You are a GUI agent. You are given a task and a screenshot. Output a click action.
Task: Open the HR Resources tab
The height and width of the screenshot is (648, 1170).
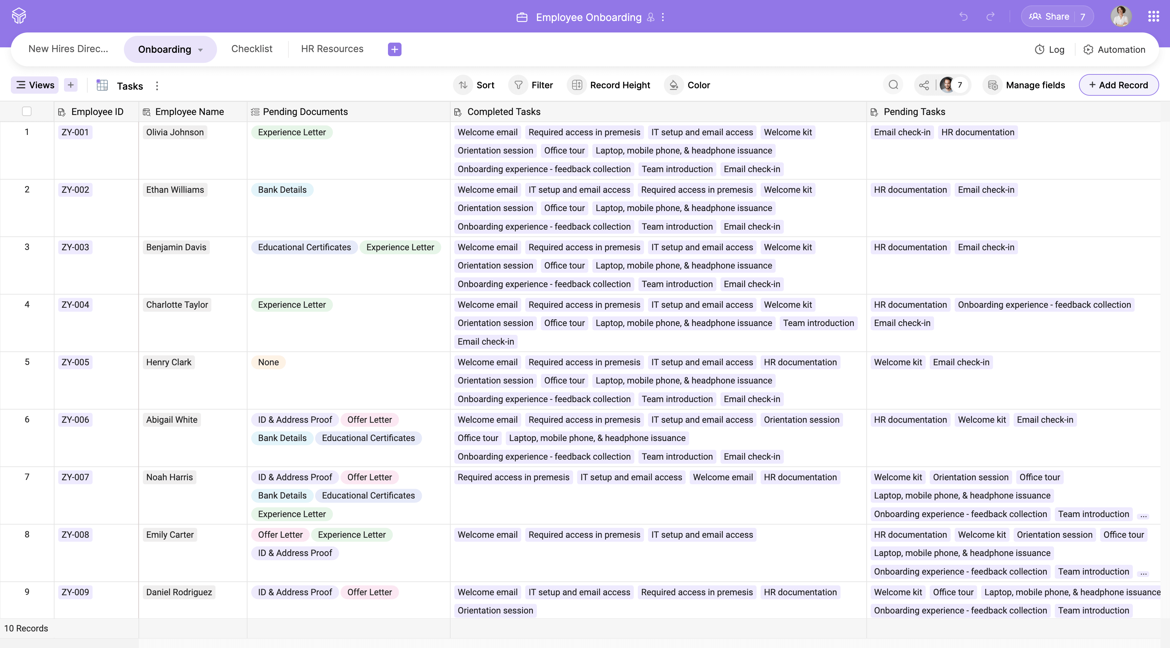click(x=332, y=49)
